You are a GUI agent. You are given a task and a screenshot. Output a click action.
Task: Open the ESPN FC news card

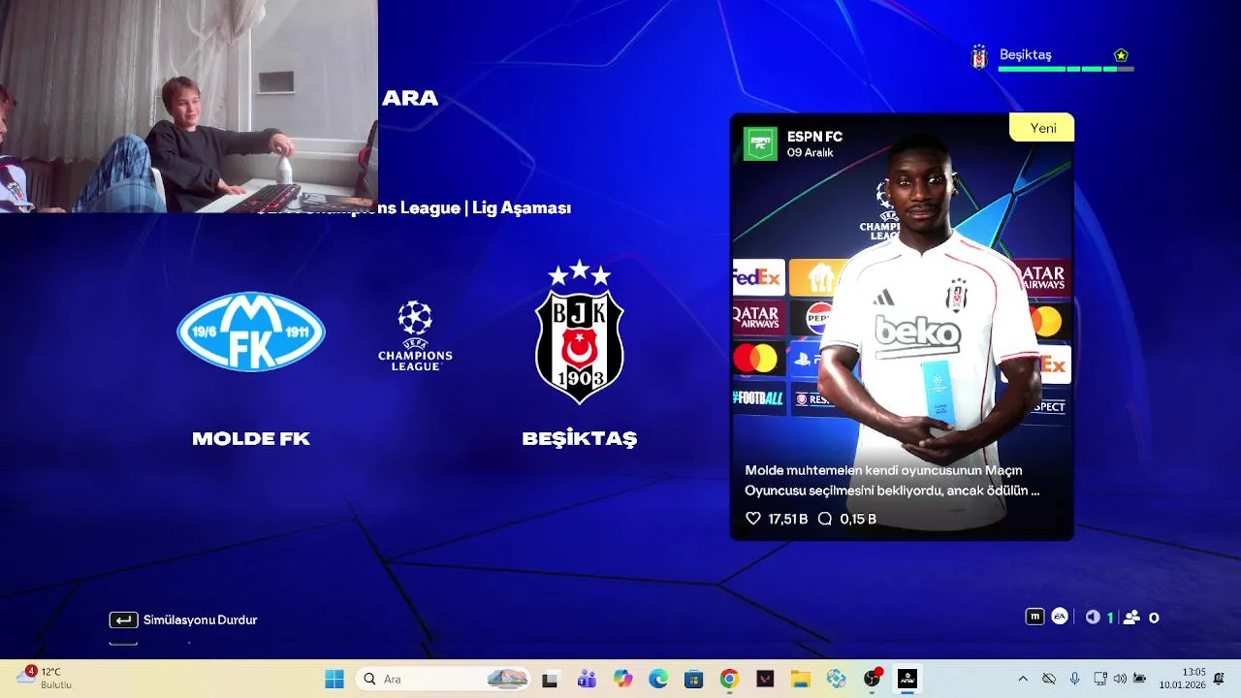coord(902,327)
